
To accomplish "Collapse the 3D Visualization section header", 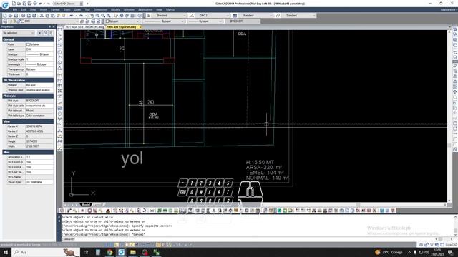I will click(28, 80).
